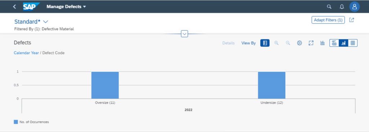Change the chart type

[x=323, y=43]
